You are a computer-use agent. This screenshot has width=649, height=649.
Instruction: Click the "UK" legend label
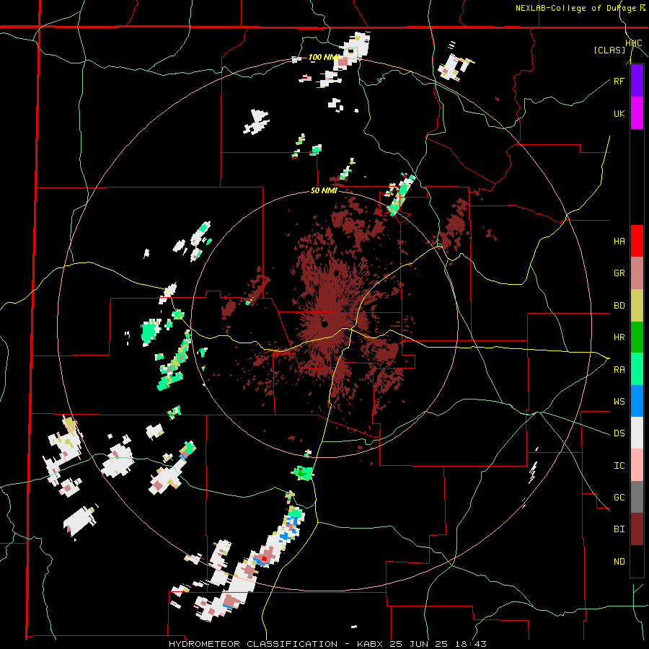tap(619, 114)
